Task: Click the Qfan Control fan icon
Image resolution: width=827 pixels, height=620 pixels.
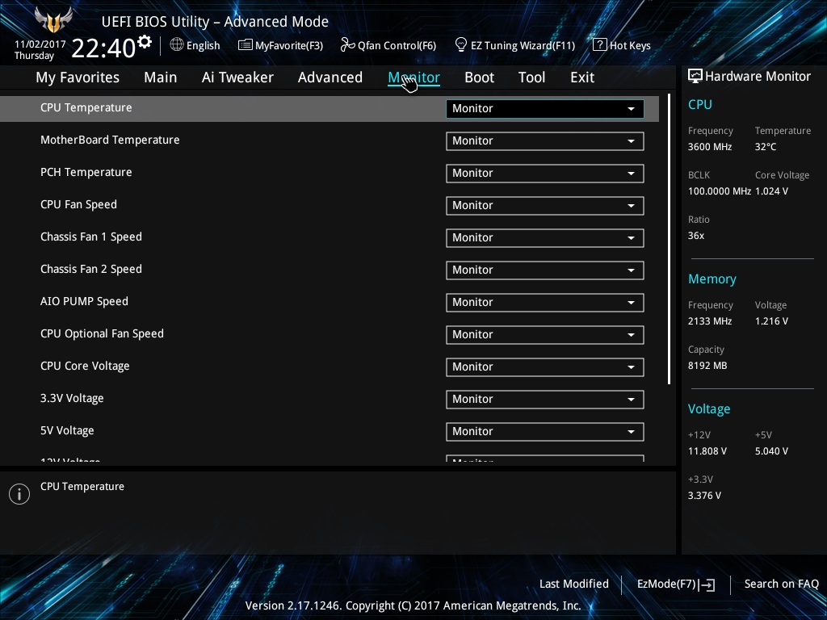Action: 347,45
